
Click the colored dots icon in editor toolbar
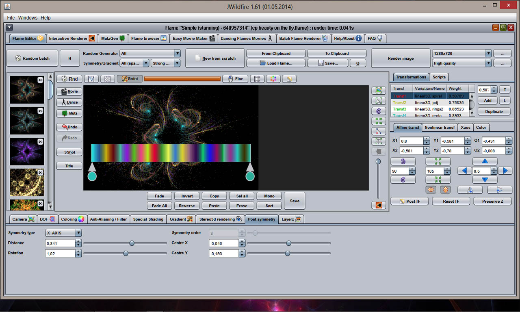pos(273,79)
